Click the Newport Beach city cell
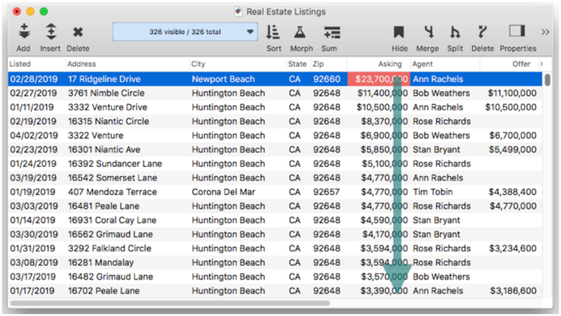This screenshot has width=561, height=316. coord(223,79)
